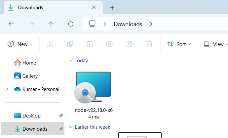Add a new File Explorer tab
Screen dimensions: 228x138
(112, 8)
